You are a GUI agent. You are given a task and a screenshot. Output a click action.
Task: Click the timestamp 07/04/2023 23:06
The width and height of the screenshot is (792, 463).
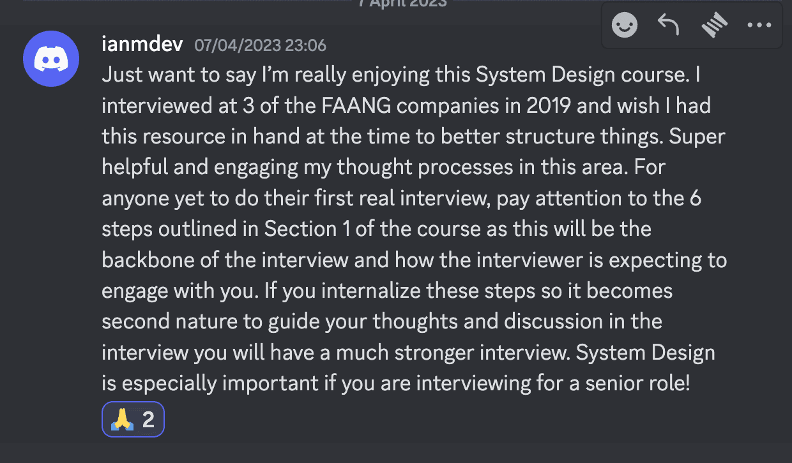(x=260, y=45)
